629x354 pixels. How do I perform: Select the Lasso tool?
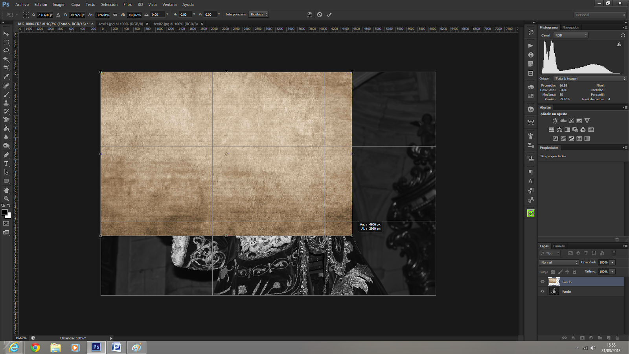pos(6,51)
